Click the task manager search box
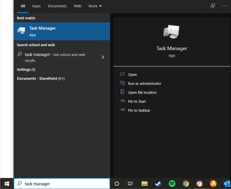The height and width of the screenshot is (189, 231). click(x=62, y=184)
